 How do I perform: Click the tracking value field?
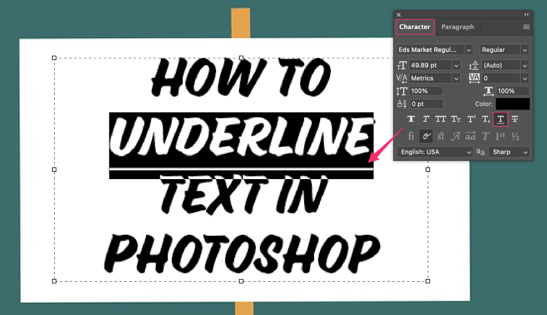tap(501, 78)
